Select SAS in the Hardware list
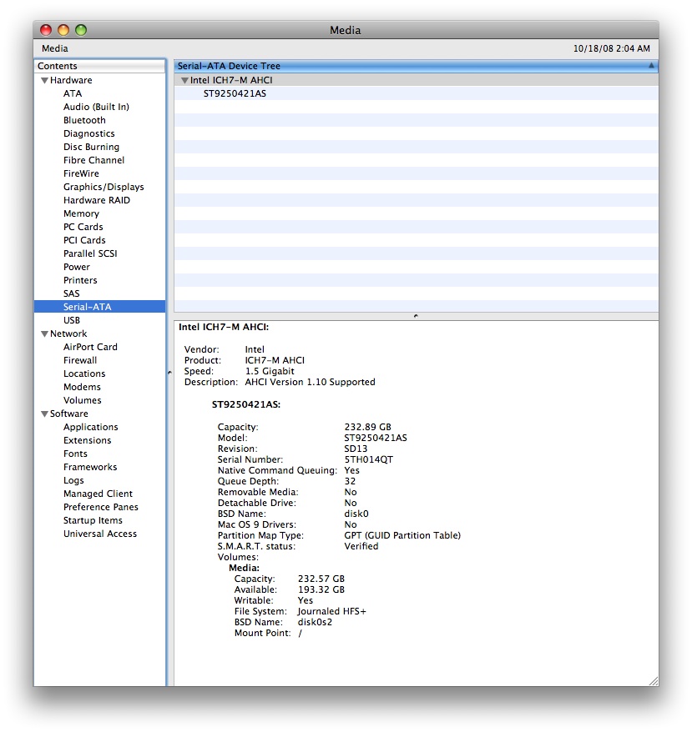This screenshot has width=692, height=732. tap(72, 293)
